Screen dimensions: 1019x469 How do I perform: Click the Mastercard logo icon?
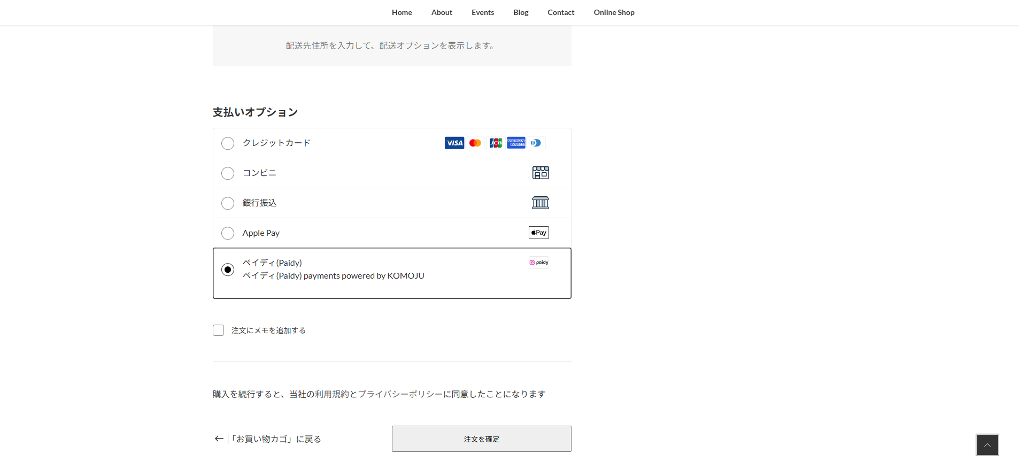[475, 143]
